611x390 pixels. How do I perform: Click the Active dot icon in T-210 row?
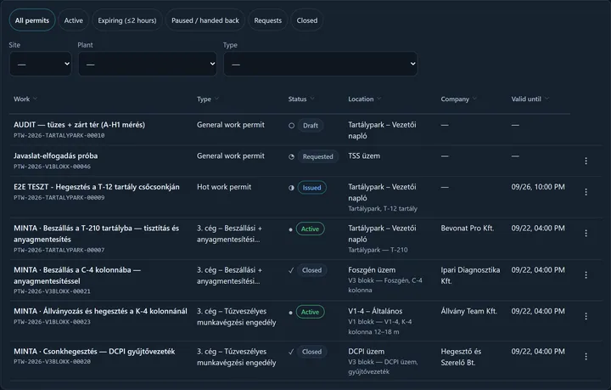[x=291, y=229]
